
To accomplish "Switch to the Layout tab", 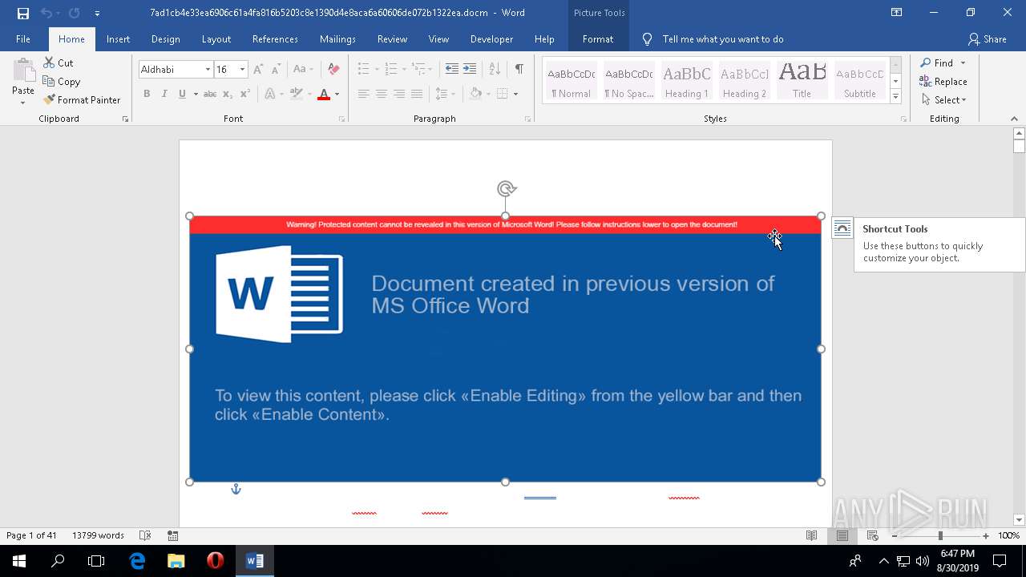I will click(x=216, y=38).
